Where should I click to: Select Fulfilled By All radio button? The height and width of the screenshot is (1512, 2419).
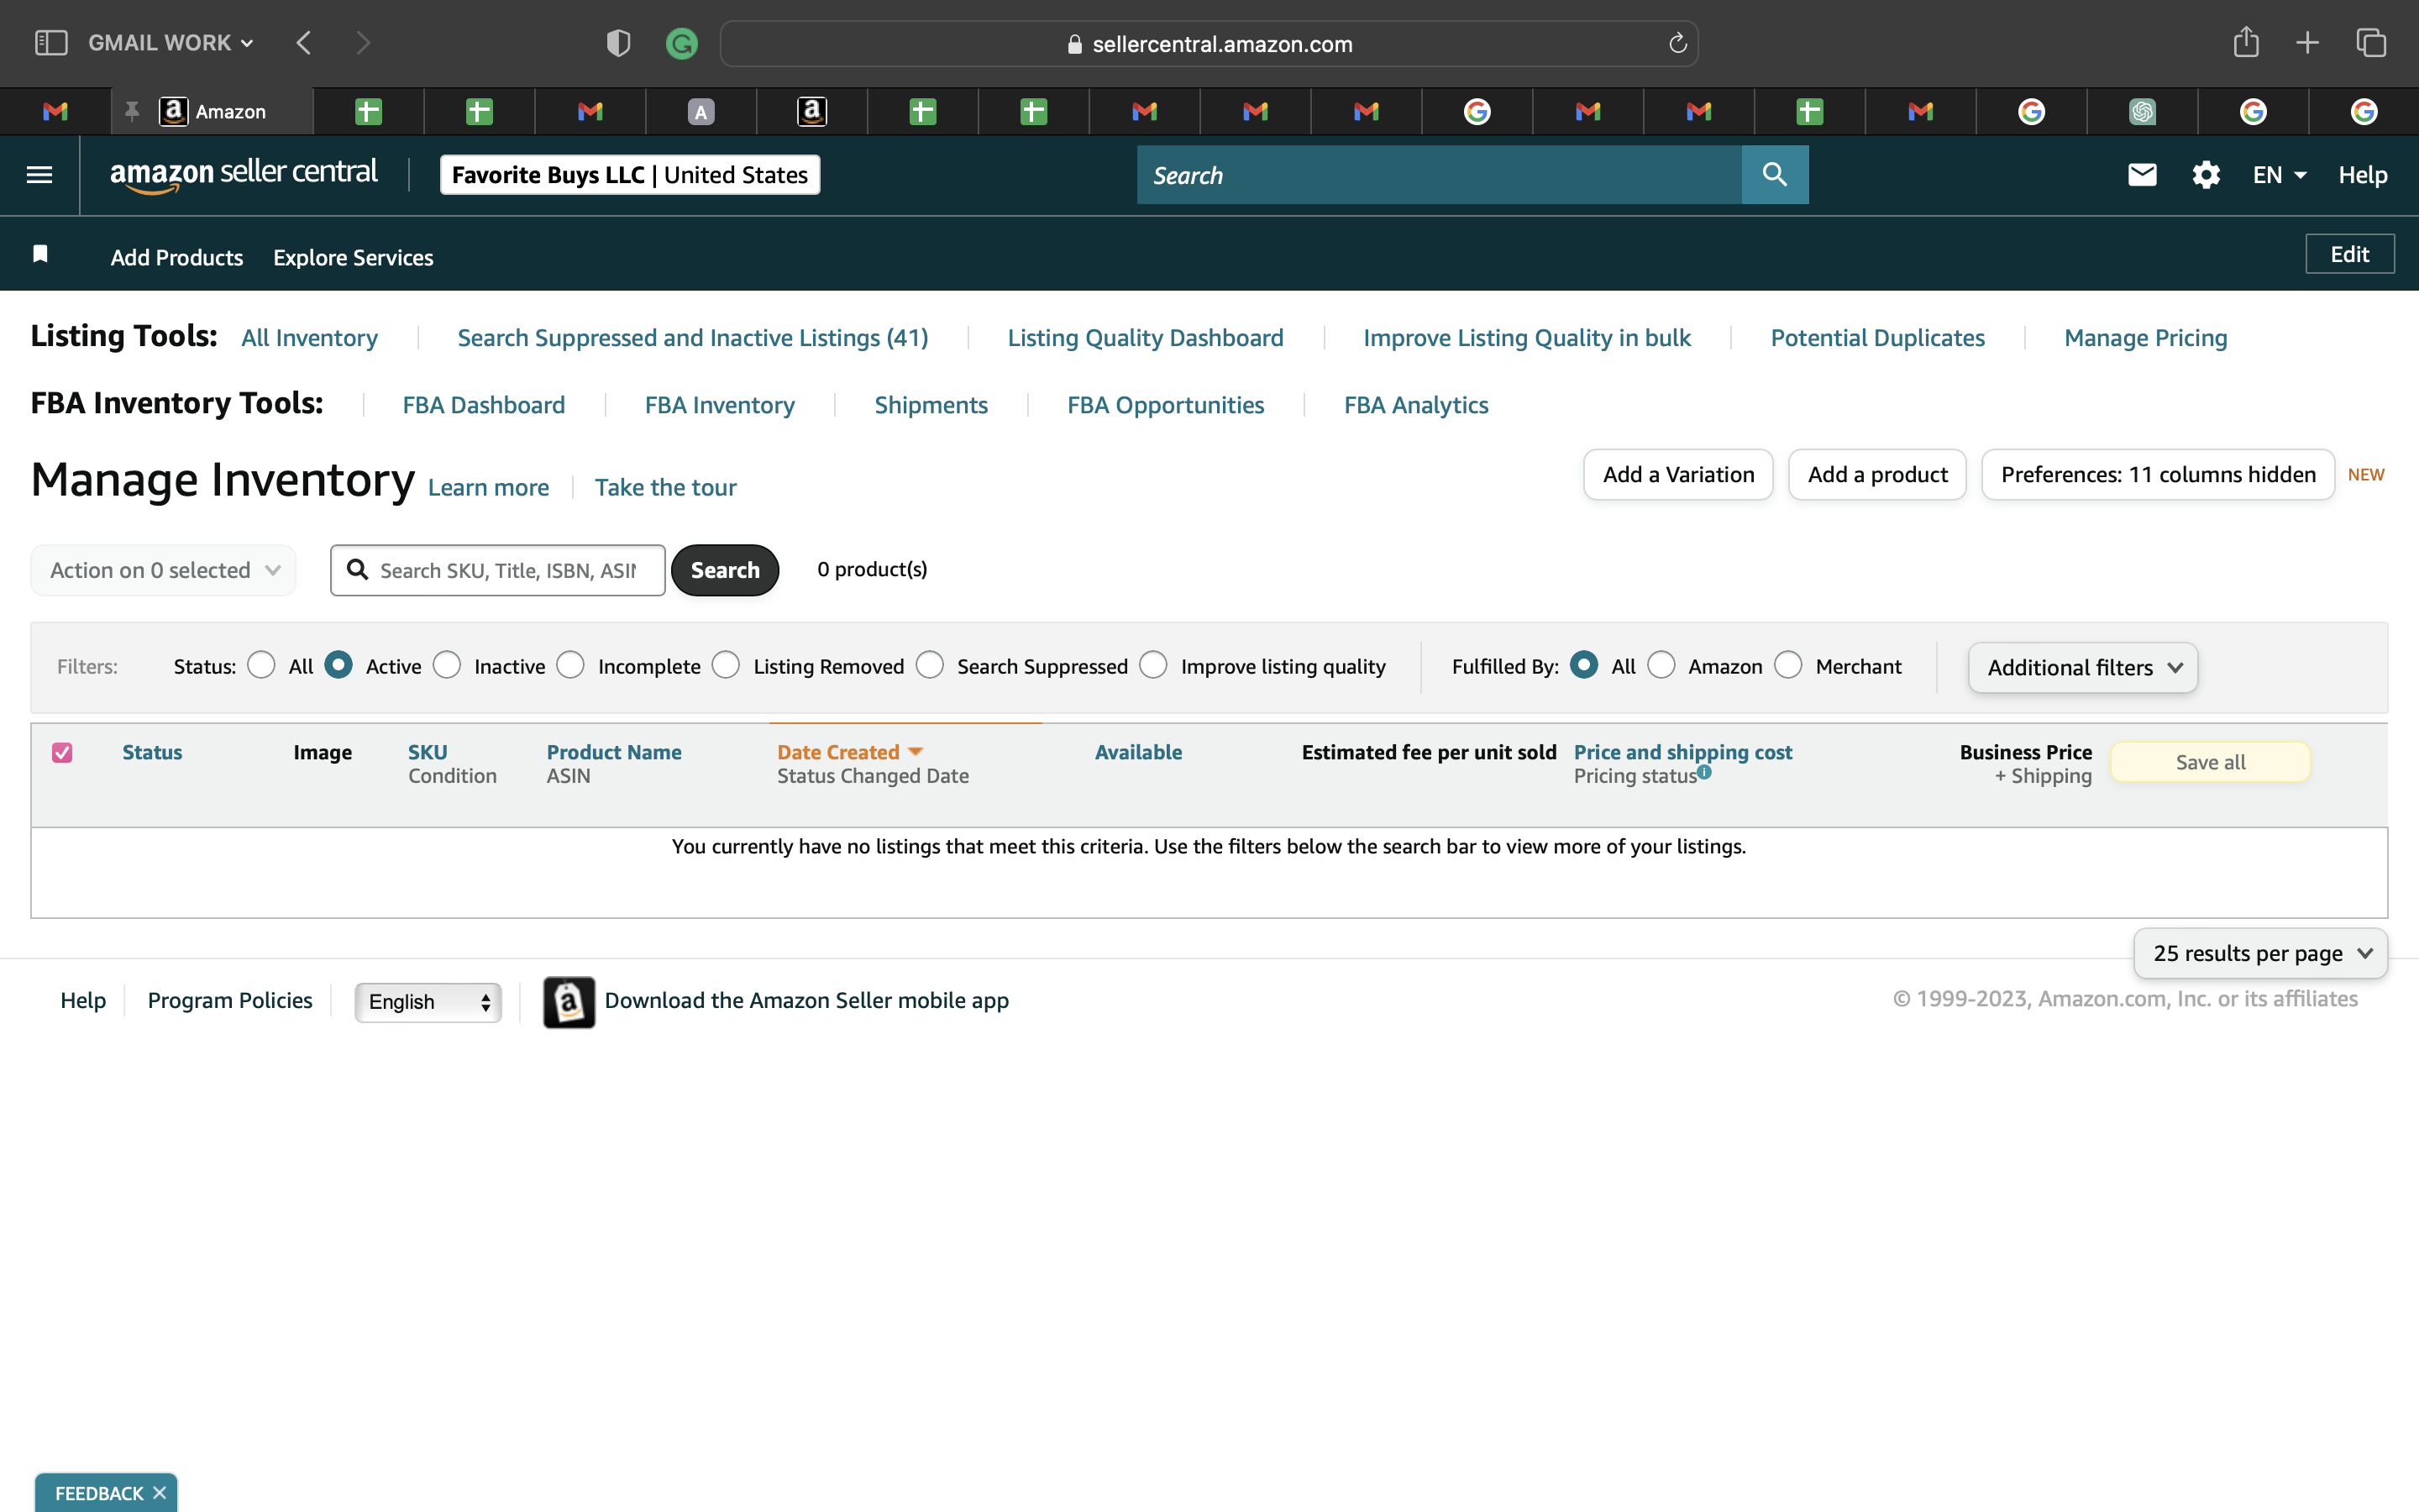click(x=1583, y=665)
